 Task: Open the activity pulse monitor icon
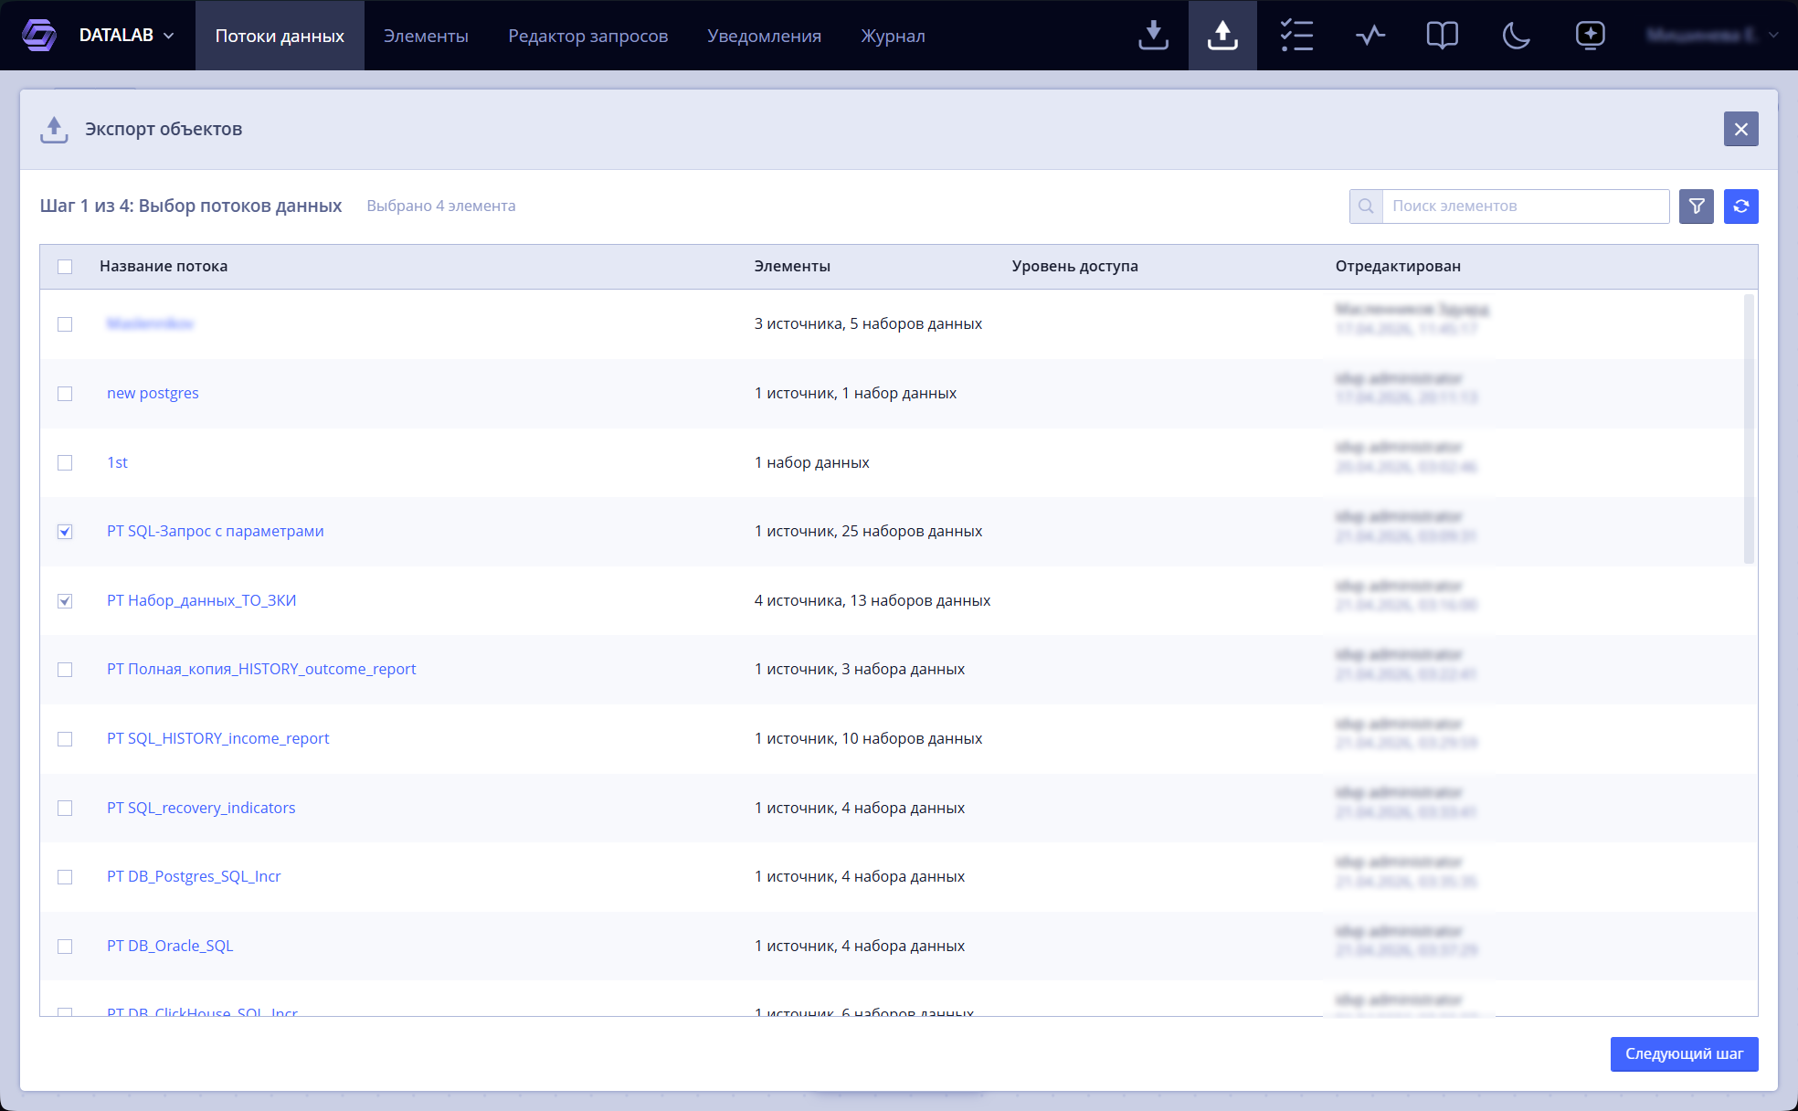(1370, 36)
